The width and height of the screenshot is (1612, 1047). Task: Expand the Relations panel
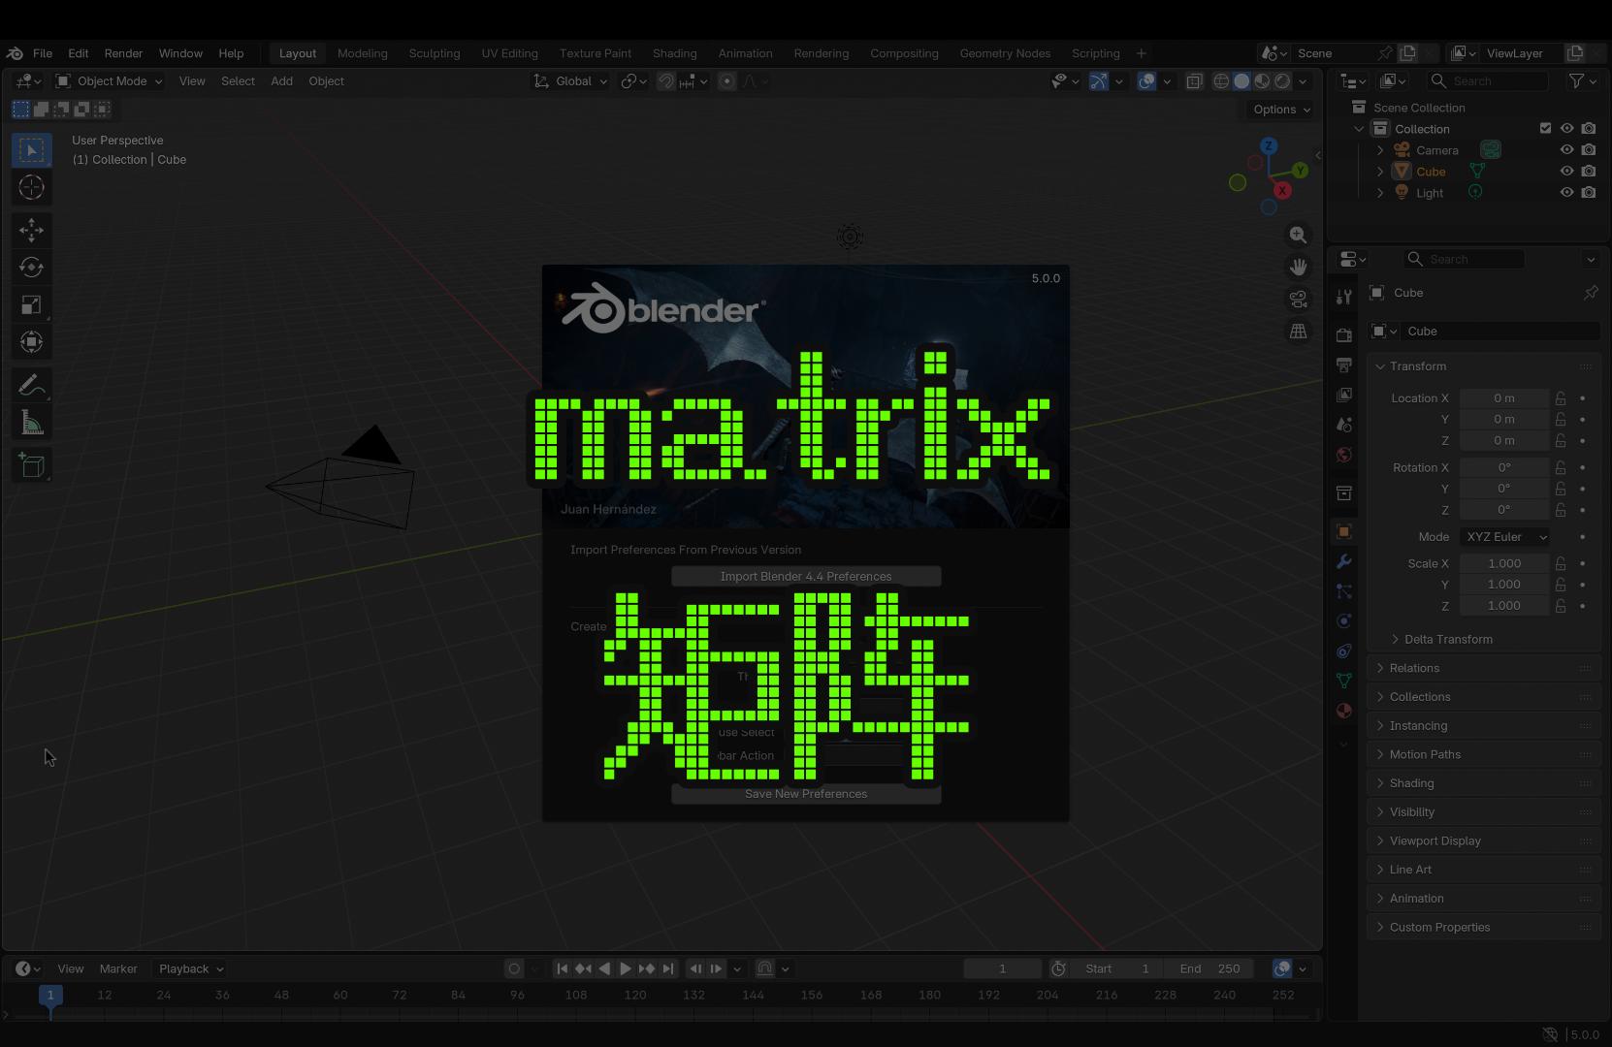pyautogui.click(x=1413, y=668)
